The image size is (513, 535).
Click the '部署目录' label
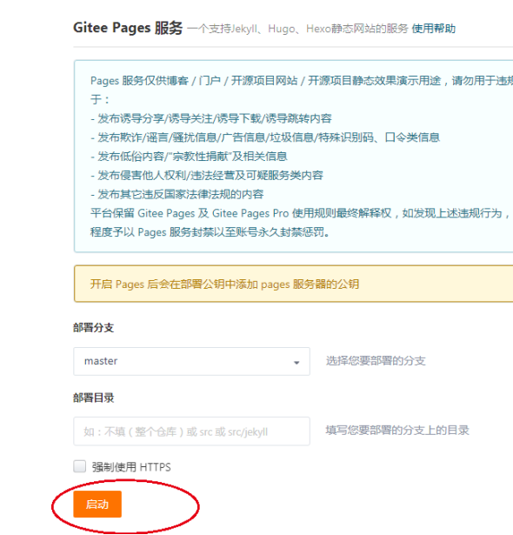click(x=93, y=398)
